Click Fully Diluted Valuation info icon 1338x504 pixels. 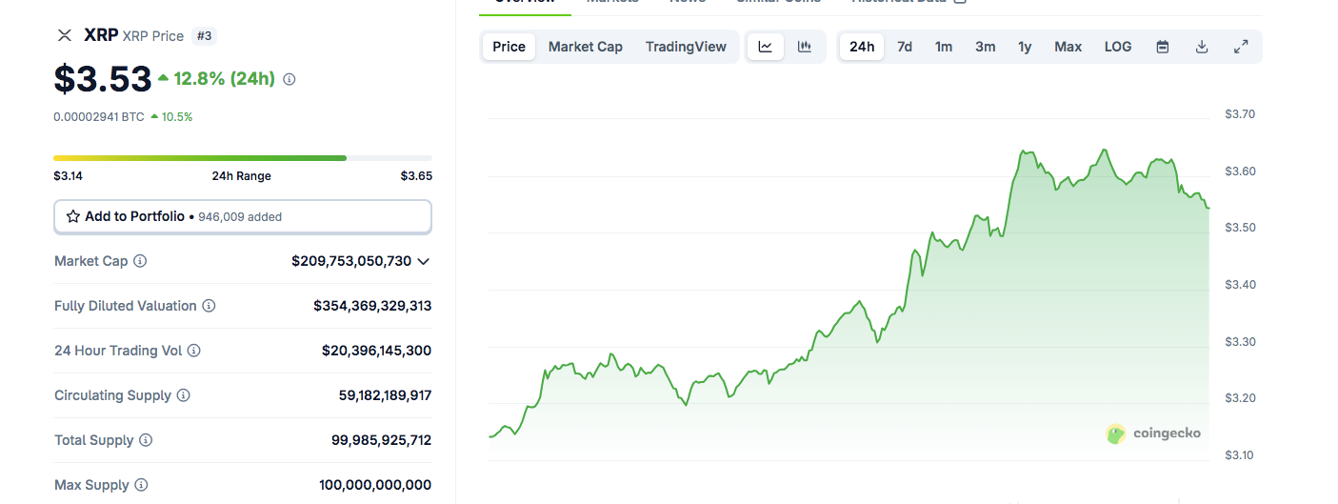pyautogui.click(x=209, y=306)
